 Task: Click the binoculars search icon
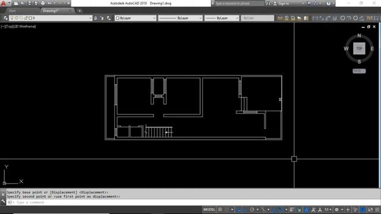[268, 4]
